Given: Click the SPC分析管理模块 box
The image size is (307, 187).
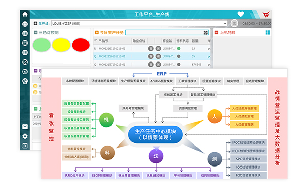Looking at the screenshot, I should 249,159.
